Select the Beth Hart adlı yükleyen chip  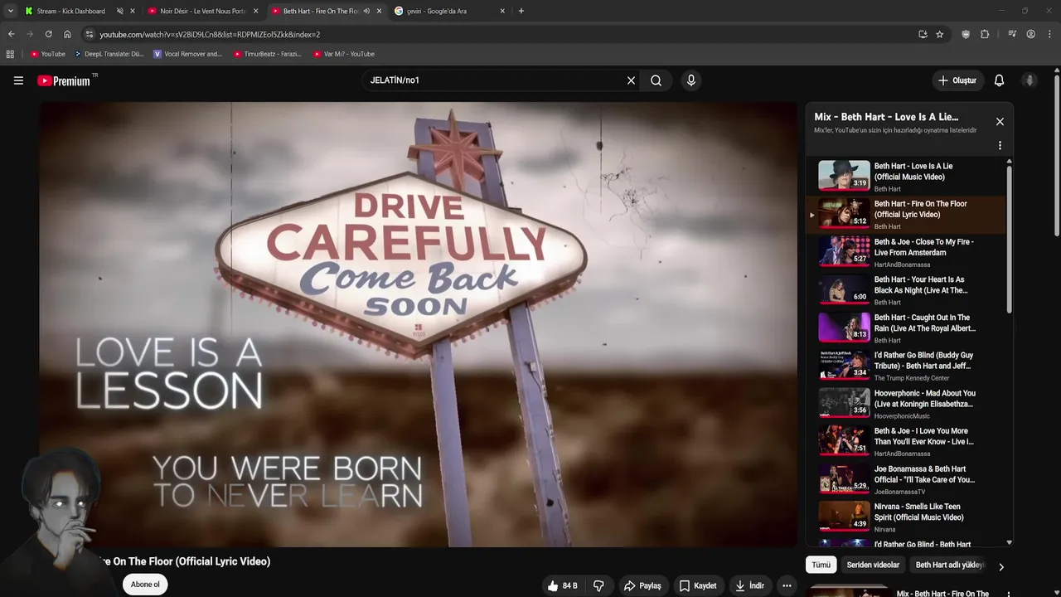click(950, 565)
